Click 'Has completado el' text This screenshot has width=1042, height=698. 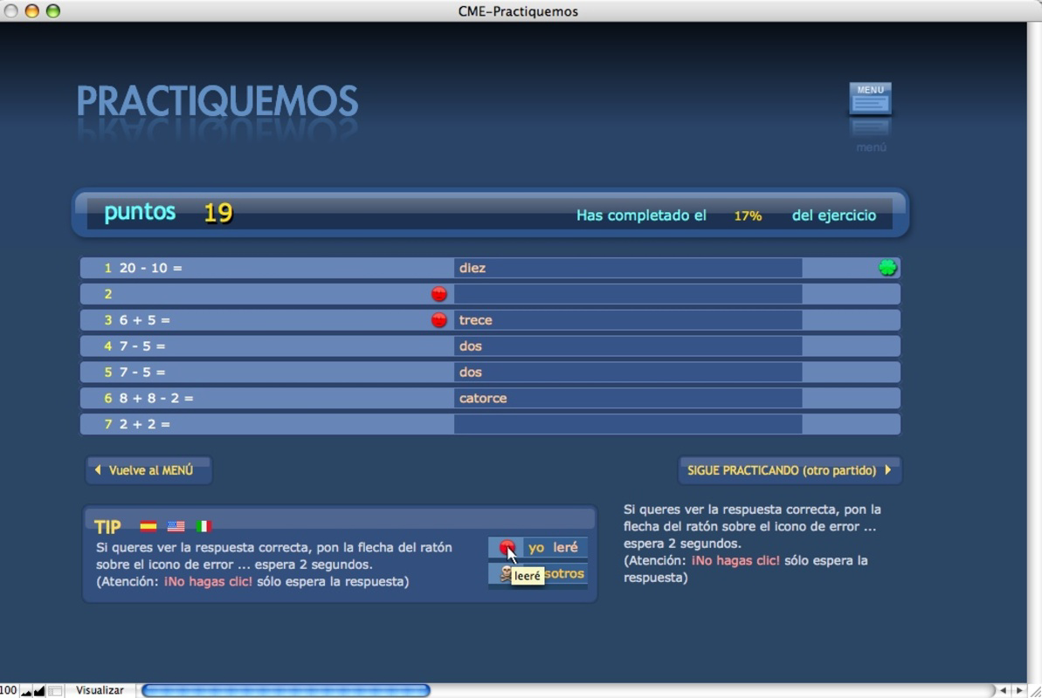coord(641,216)
